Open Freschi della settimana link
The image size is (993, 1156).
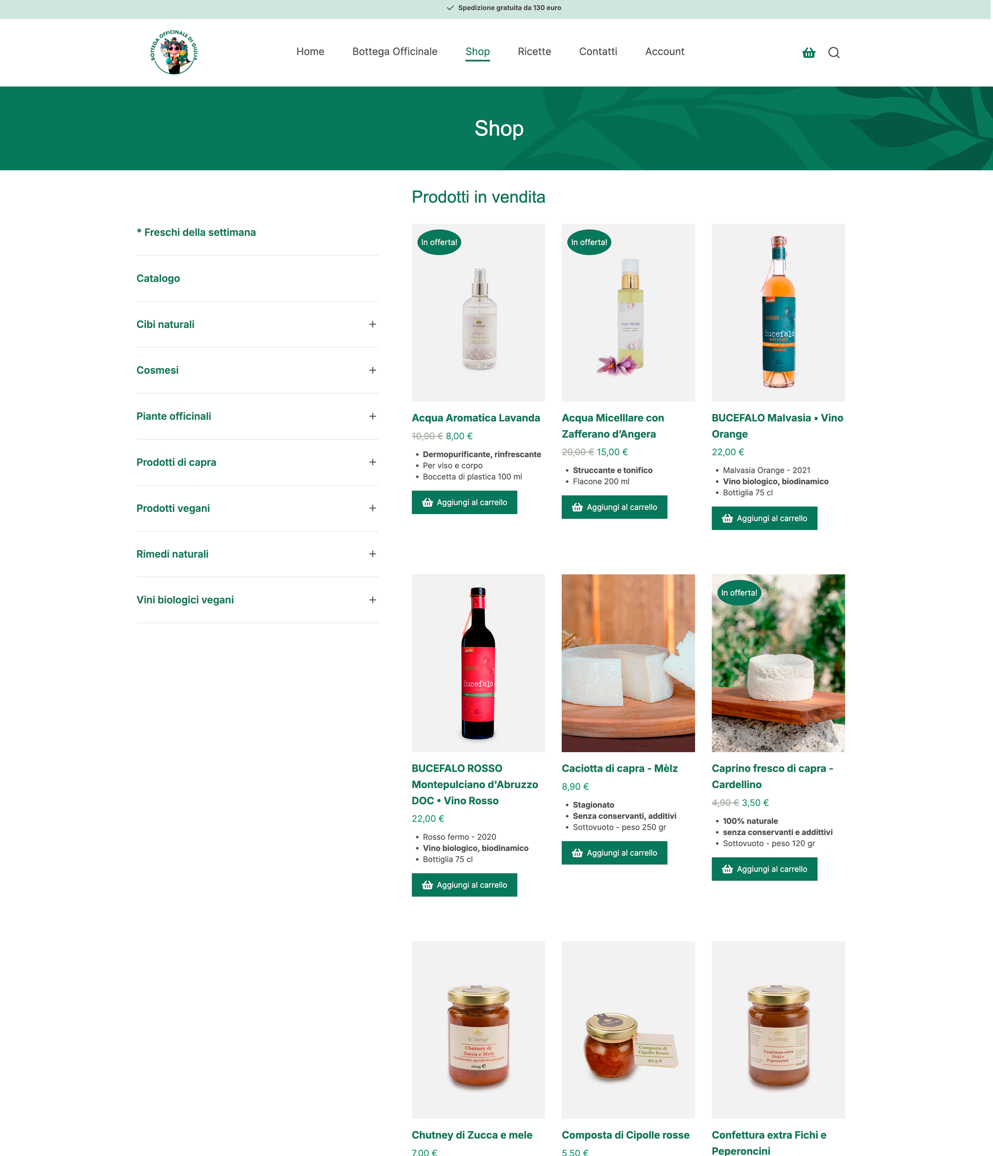pyautogui.click(x=196, y=232)
